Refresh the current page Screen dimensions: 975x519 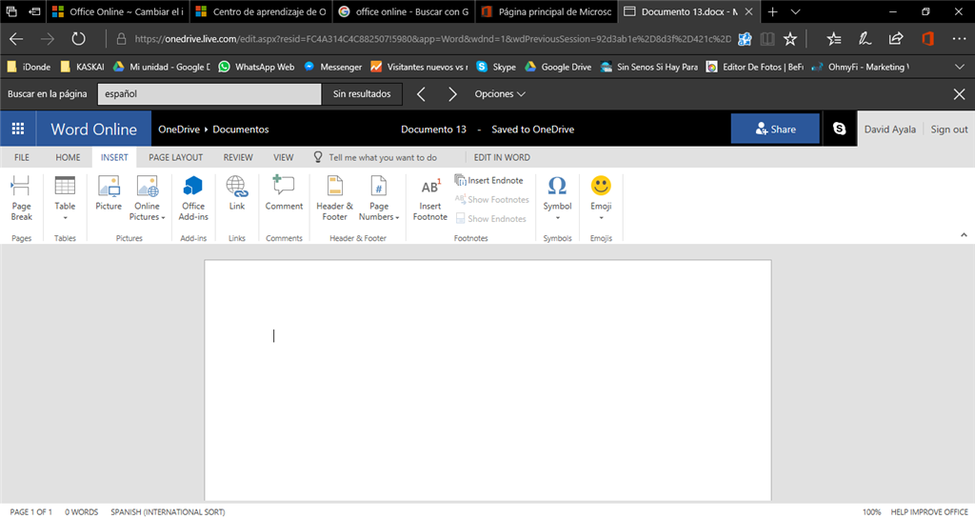click(x=78, y=39)
